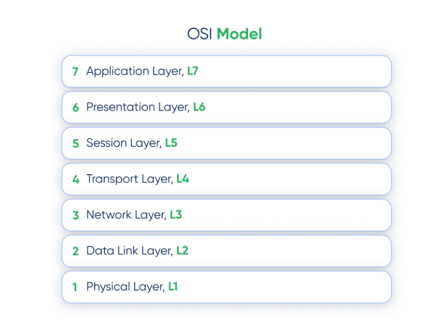
Task: Click the green number 5
Action: (76, 144)
